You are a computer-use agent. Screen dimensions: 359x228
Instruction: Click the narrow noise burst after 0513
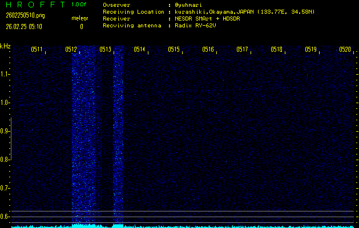[118, 135]
